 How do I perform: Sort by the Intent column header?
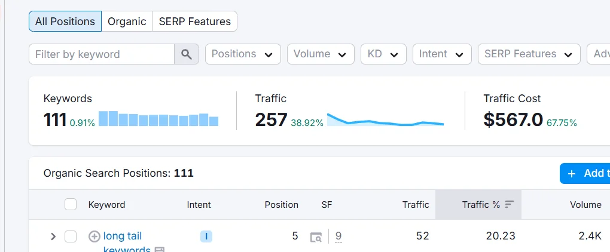click(x=199, y=205)
